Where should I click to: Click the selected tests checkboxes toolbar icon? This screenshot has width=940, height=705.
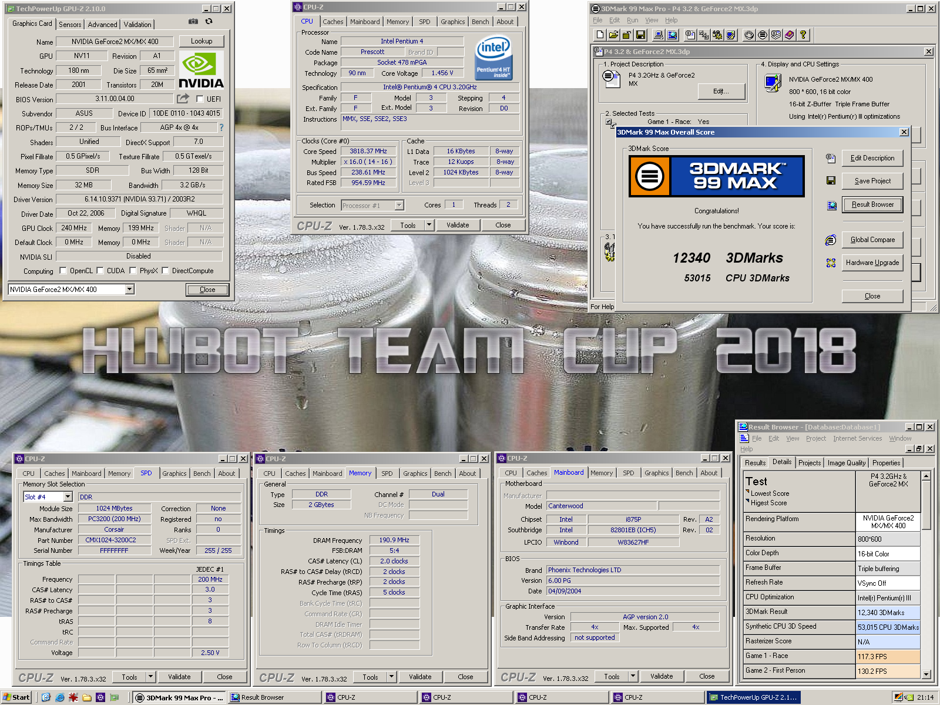click(704, 35)
